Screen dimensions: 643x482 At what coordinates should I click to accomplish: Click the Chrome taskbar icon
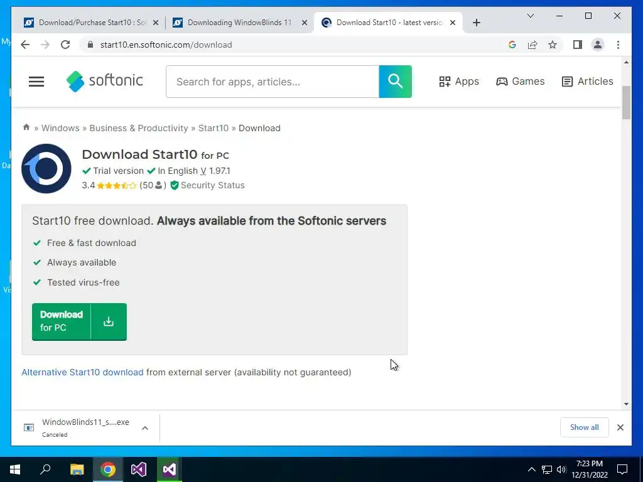pos(108,469)
